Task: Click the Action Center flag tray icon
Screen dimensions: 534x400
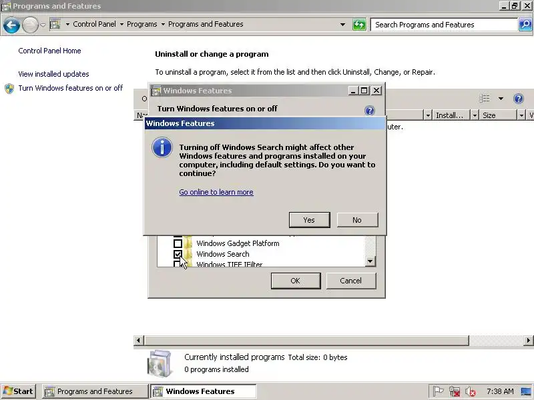Action: [438, 391]
